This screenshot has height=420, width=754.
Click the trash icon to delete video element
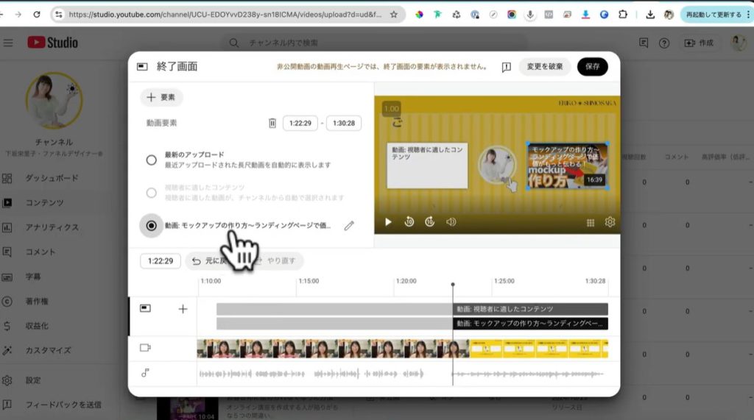[272, 124]
